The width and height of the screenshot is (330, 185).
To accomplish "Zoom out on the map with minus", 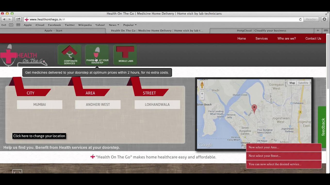I will tap(202, 98).
